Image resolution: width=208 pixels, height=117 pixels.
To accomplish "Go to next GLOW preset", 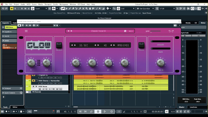I will pyautogui.click(x=71, y=31).
